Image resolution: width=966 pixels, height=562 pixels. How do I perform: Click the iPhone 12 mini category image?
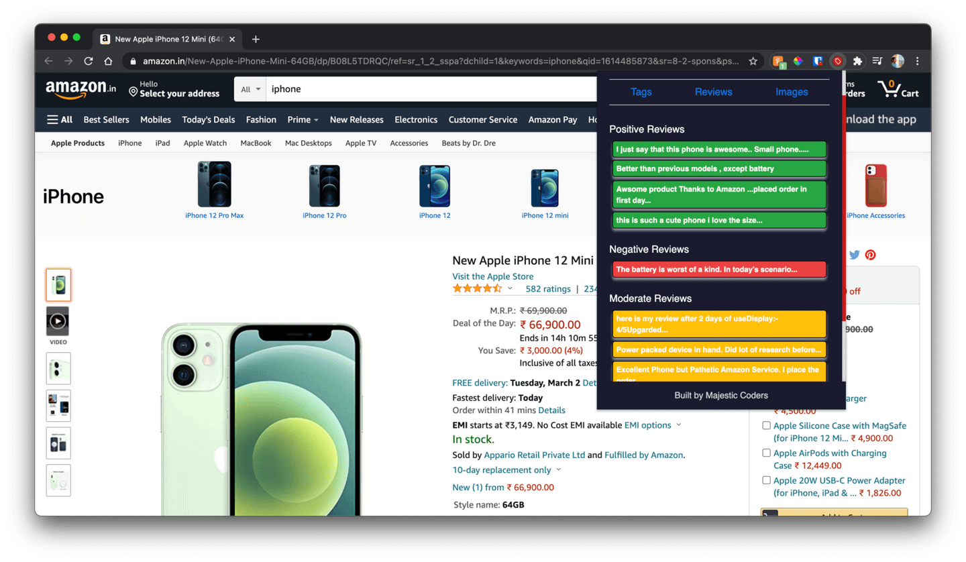(x=545, y=187)
